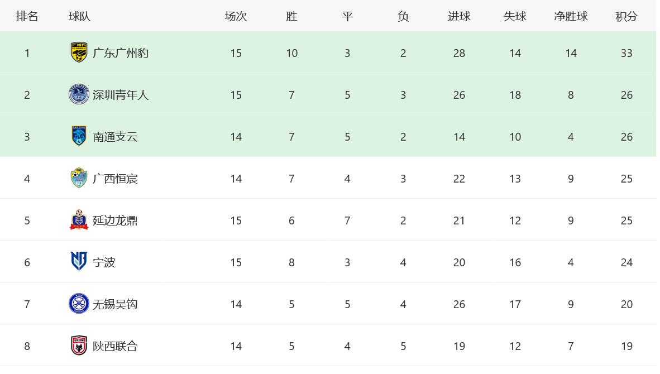660x374 pixels.
Task: Click the 广东广州豹 team logo
Action: coord(79,52)
